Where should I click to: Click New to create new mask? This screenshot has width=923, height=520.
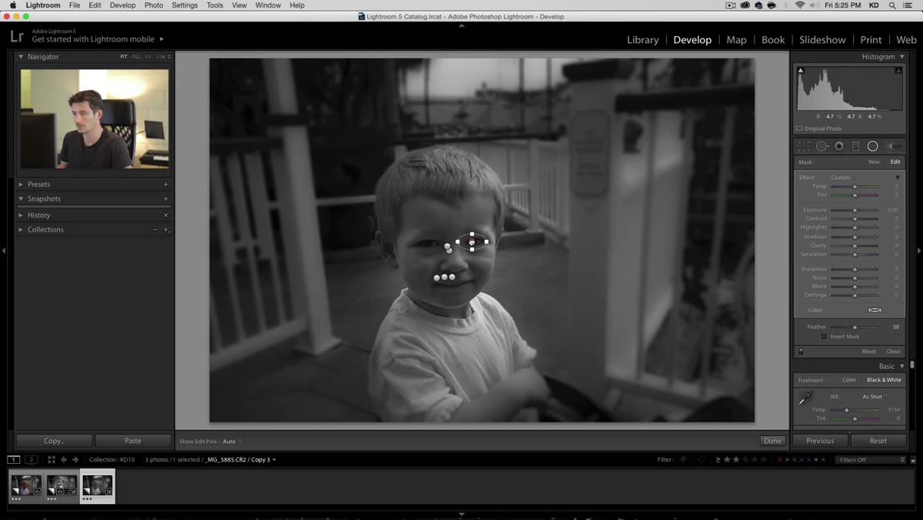point(874,162)
